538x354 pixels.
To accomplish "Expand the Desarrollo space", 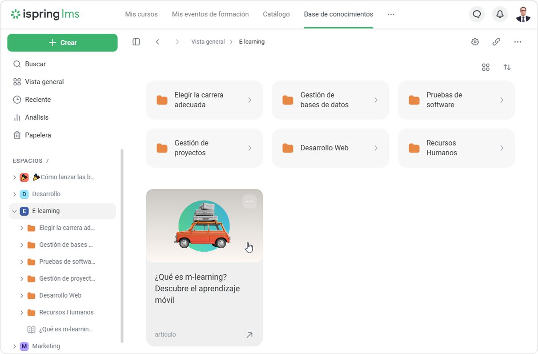I will (x=15, y=194).
